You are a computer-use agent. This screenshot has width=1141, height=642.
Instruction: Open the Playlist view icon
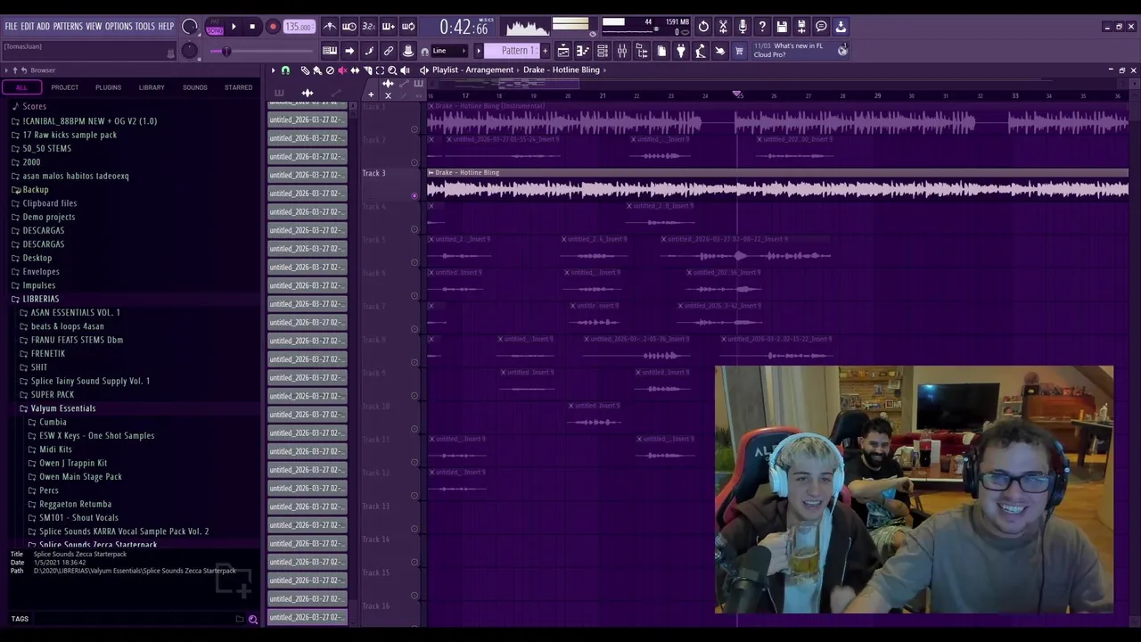coord(563,51)
